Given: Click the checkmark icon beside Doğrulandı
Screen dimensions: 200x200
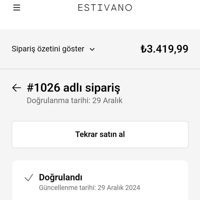Looking at the screenshot, I should click(x=29, y=178).
